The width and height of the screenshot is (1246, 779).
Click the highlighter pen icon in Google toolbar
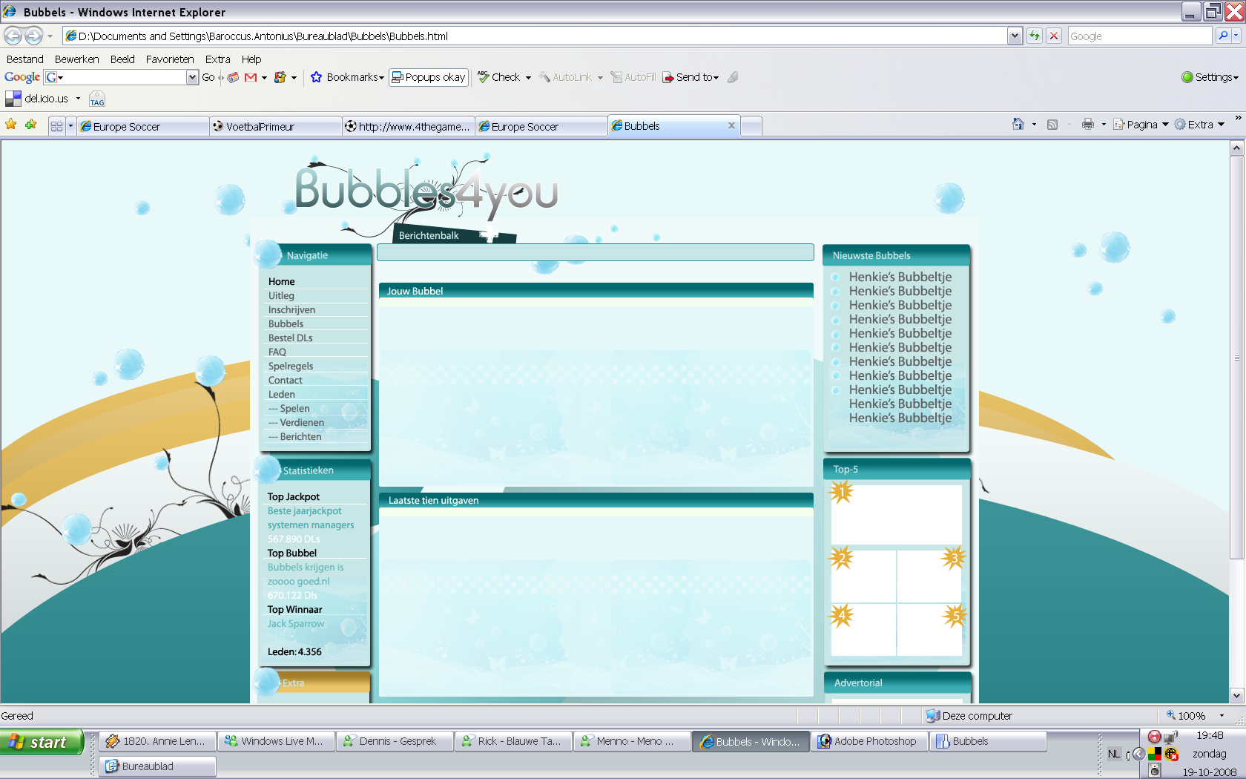(733, 77)
